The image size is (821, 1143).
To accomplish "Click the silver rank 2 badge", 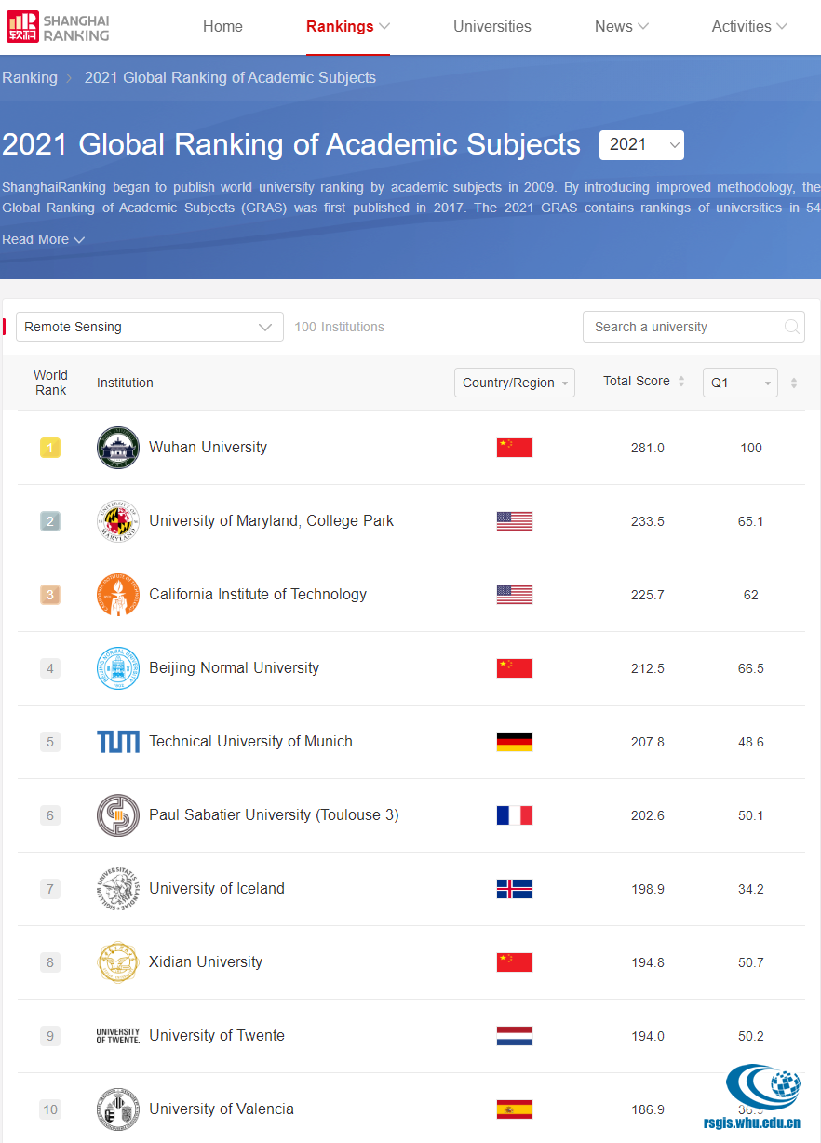I will pos(50,521).
